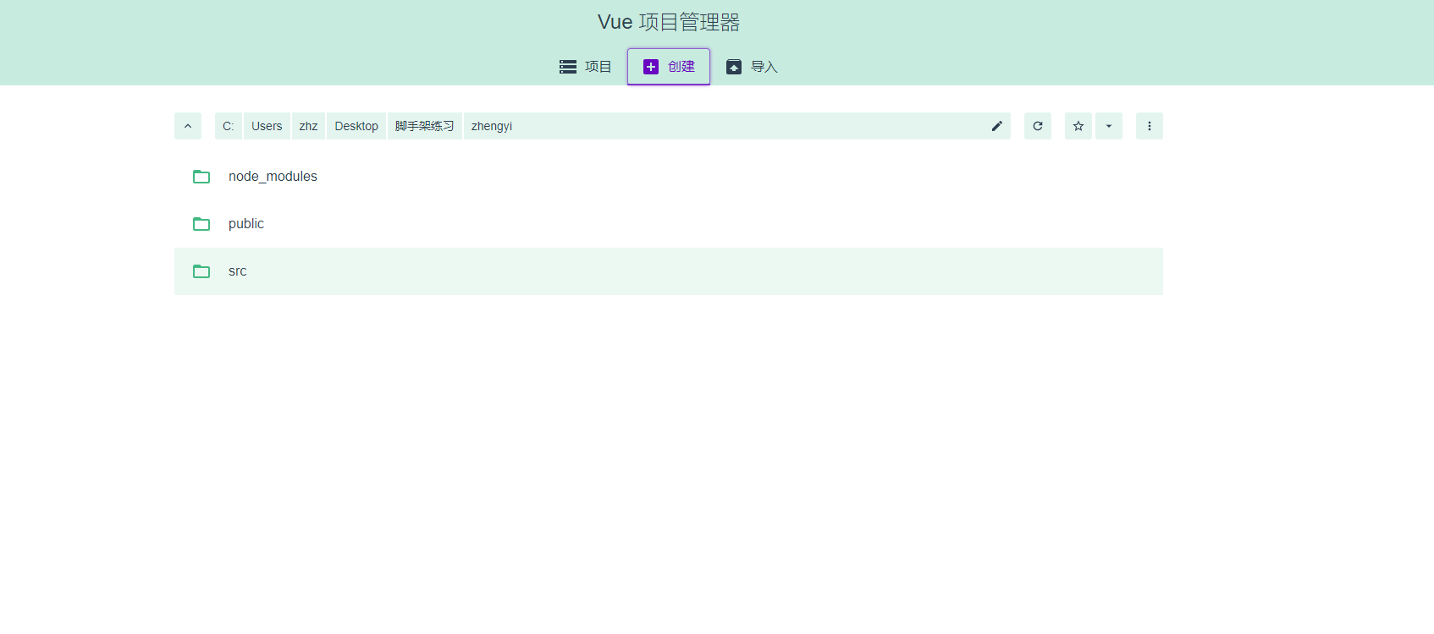Open the node_modules folder
This screenshot has height=634, width=1434.
click(x=669, y=177)
